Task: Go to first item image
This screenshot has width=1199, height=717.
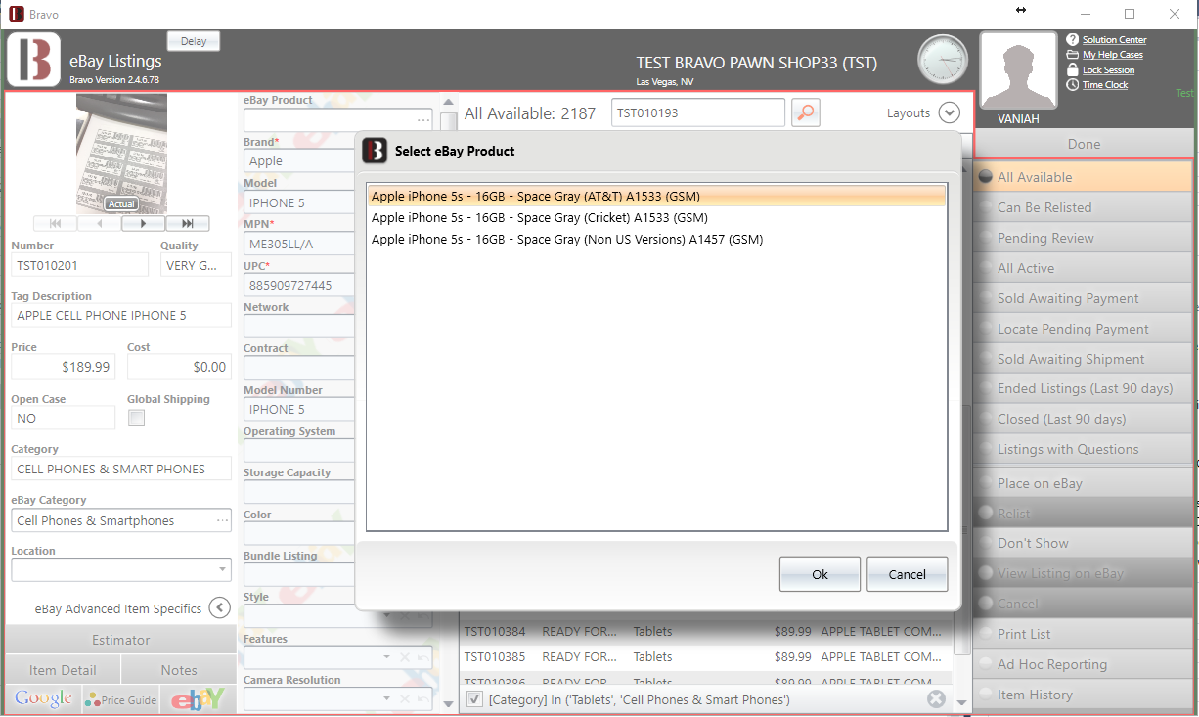Action: [x=55, y=223]
